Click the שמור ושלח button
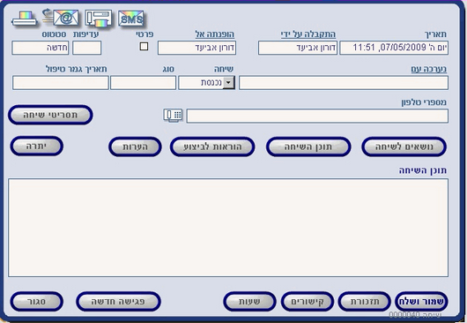467x323 pixels. (x=421, y=302)
